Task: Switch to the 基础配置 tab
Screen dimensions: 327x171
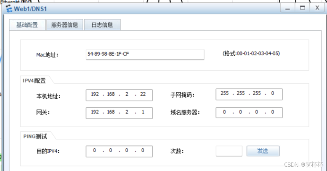Action: pos(27,25)
